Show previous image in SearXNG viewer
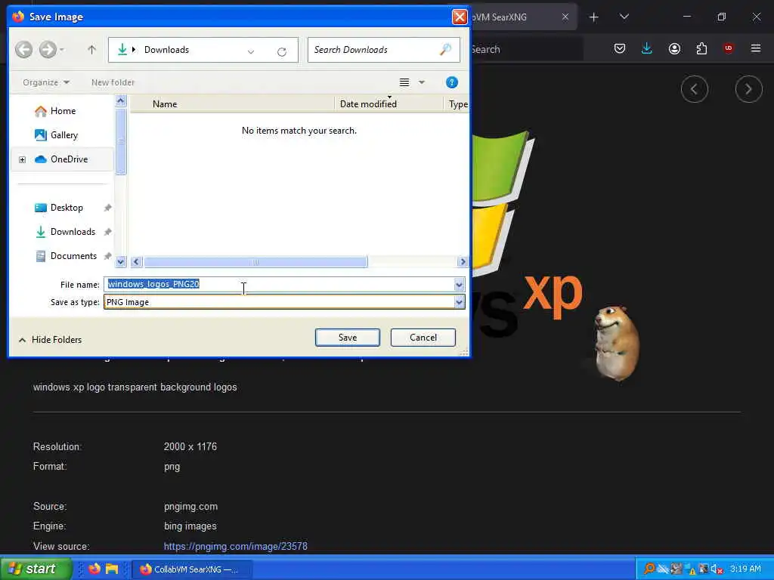774x580 pixels. (x=695, y=89)
